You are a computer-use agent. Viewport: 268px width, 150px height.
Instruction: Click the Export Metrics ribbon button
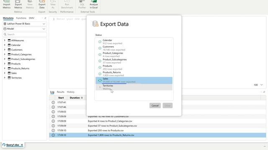[18, 5]
